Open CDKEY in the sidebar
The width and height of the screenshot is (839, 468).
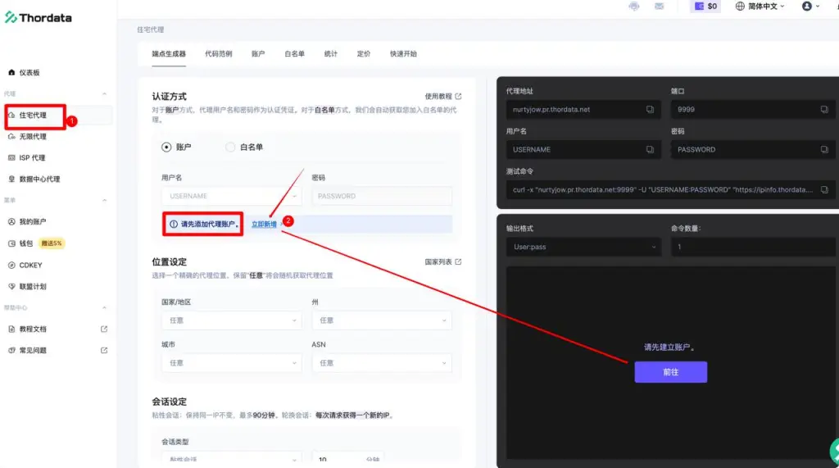click(25, 265)
